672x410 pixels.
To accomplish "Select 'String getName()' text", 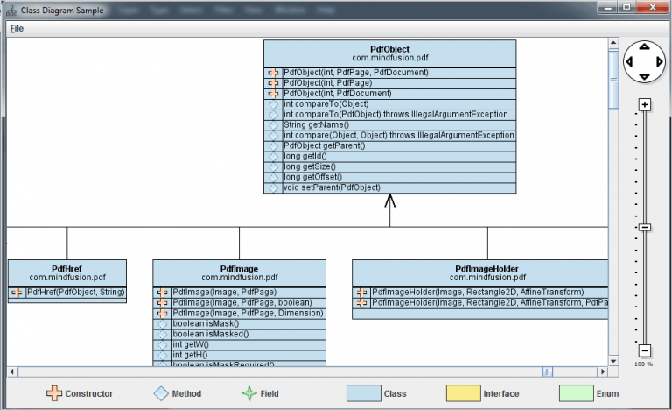I will [316, 124].
